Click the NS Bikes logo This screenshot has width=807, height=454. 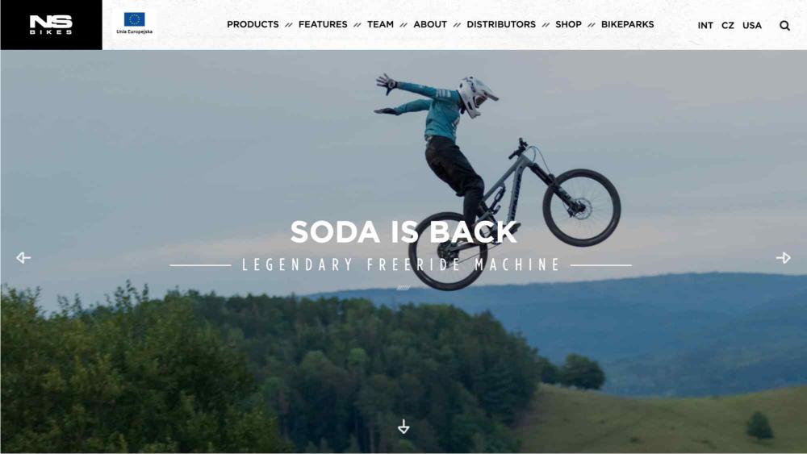(51, 25)
